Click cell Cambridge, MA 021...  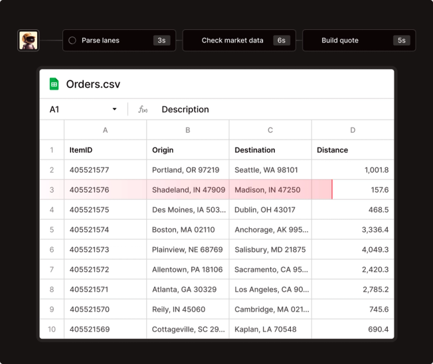270,310
